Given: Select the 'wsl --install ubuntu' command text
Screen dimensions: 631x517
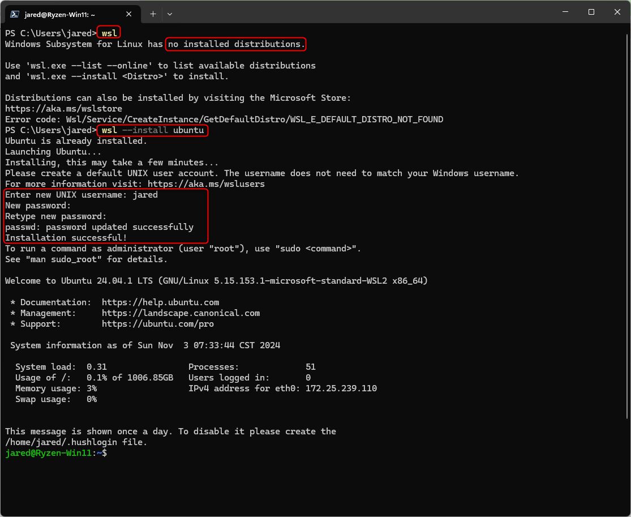Looking at the screenshot, I should pos(152,130).
